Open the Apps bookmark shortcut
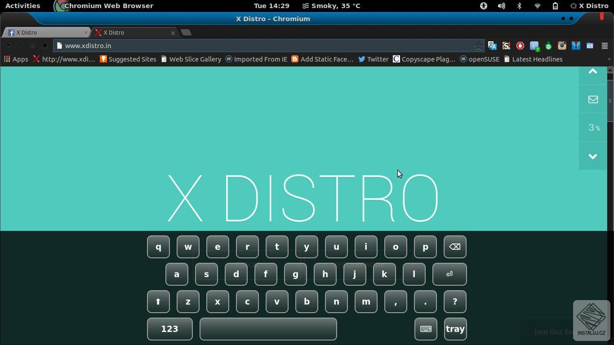This screenshot has width=614, height=345. coord(16,59)
